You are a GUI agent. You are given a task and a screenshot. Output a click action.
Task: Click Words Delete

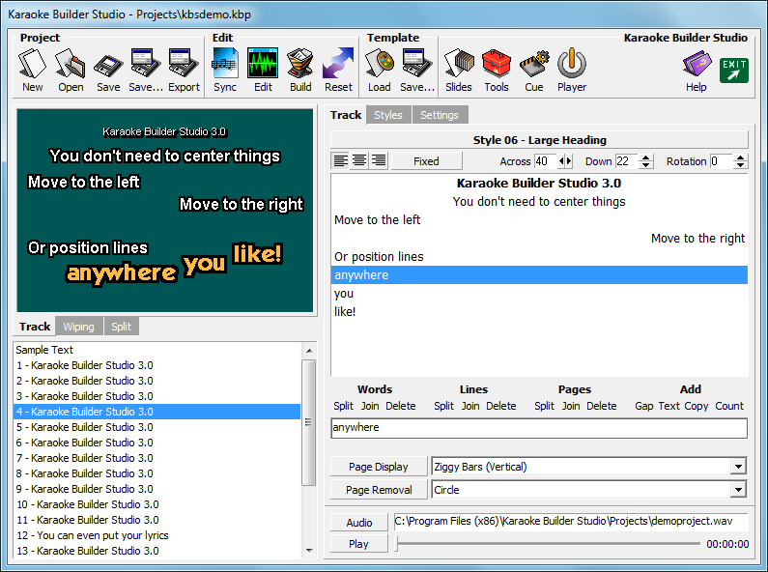click(400, 406)
